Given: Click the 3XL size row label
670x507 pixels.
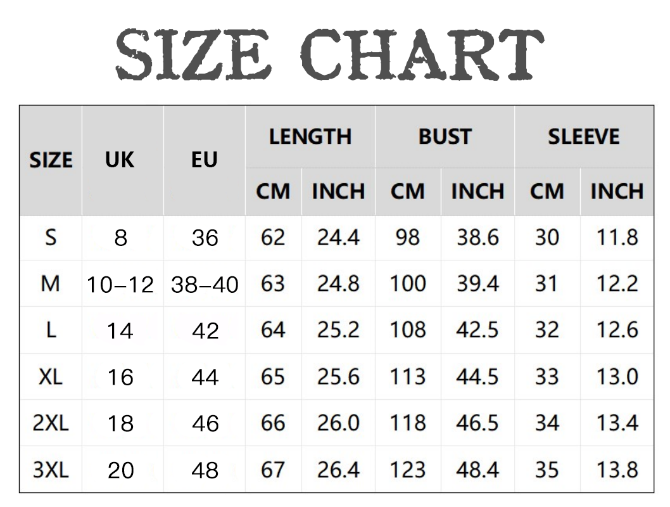Looking at the screenshot, I should (x=51, y=470).
